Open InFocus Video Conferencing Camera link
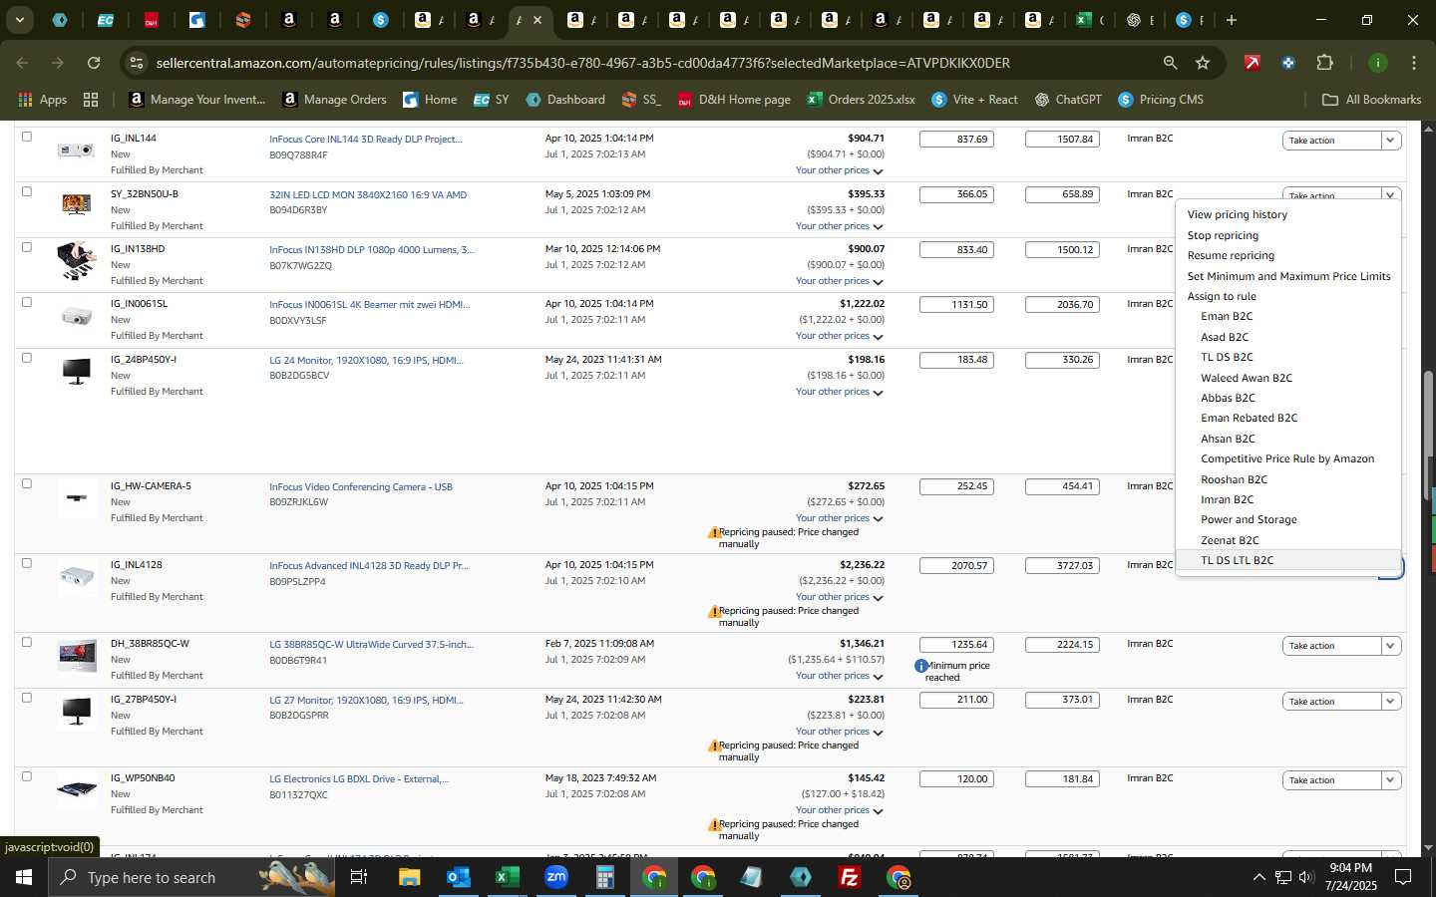This screenshot has height=897, width=1436. (x=361, y=486)
